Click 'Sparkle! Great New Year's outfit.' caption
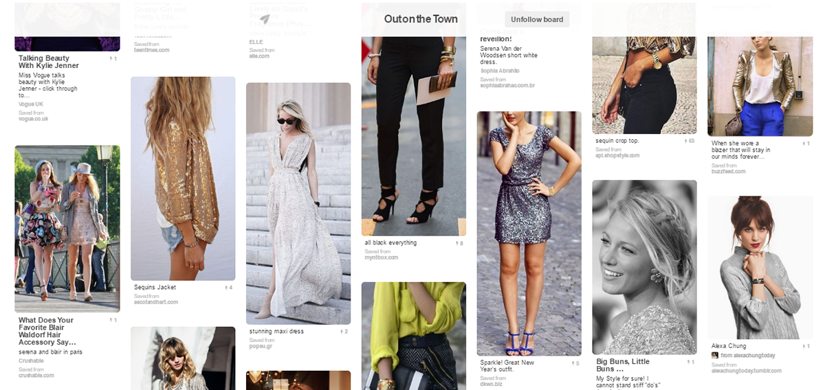This screenshot has width=825, height=390. pos(507,367)
